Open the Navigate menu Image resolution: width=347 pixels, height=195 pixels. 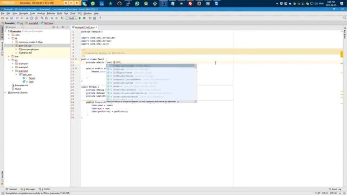point(23,14)
